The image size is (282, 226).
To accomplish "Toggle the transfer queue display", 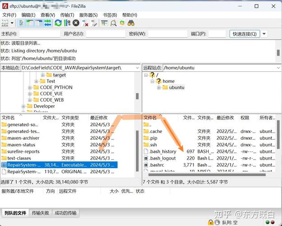I will [x=48, y=23].
